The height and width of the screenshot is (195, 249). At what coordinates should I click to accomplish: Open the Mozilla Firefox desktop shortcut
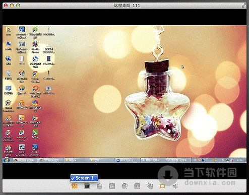(35, 47)
